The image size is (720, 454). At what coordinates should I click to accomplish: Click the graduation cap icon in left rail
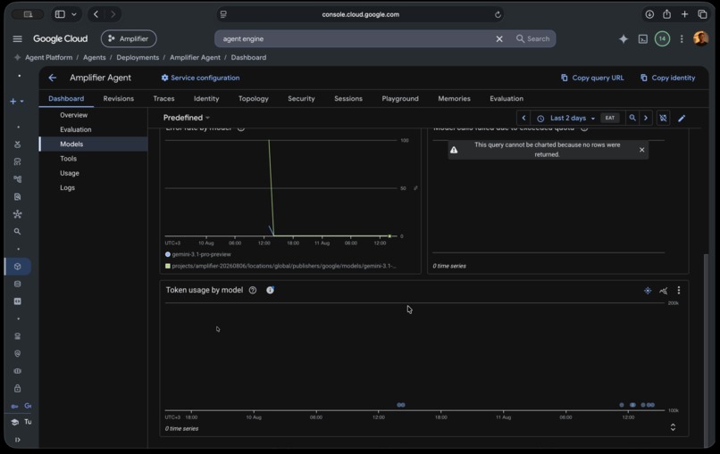tap(15, 422)
